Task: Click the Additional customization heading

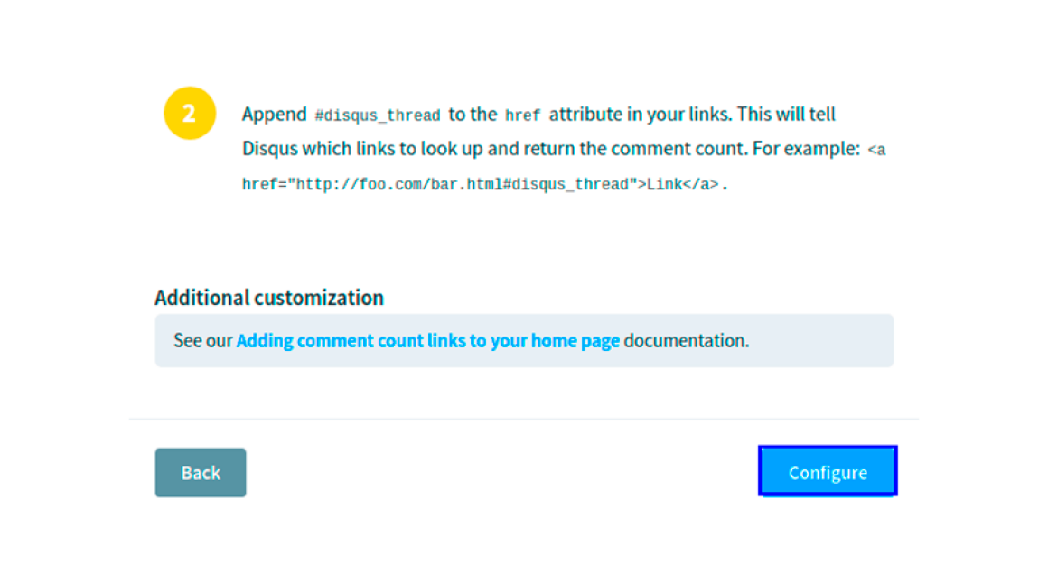Action: pyautogui.click(x=269, y=298)
